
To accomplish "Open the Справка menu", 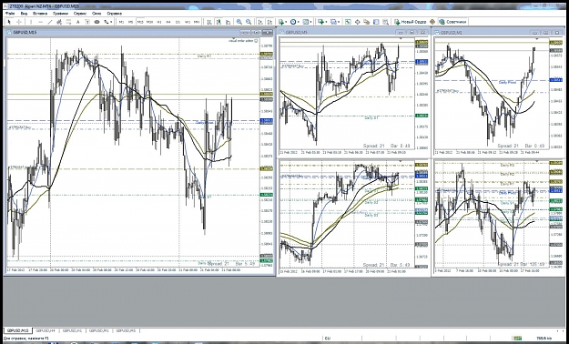I will click(x=114, y=13).
